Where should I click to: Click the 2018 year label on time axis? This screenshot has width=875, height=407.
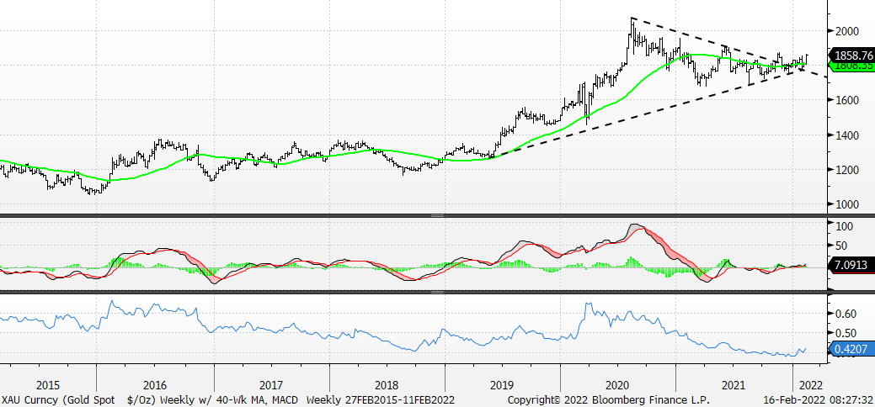click(387, 385)
